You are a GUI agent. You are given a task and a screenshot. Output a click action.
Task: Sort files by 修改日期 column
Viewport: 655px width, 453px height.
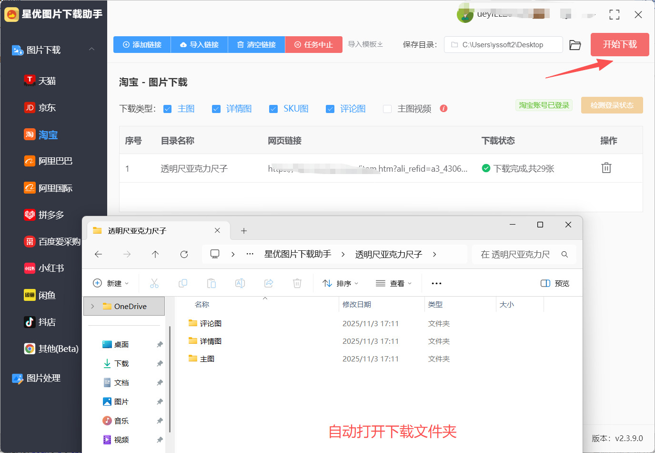point(357,304)
